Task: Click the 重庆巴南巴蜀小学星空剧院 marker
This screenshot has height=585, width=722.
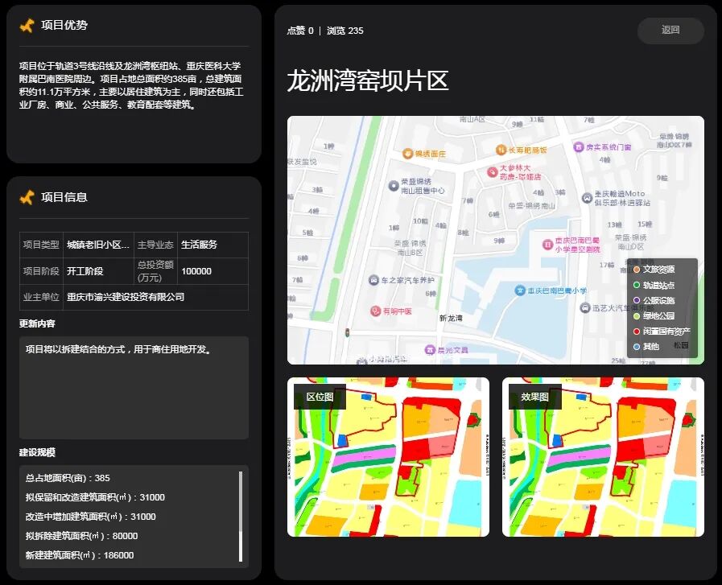Action: click(547, 245)
